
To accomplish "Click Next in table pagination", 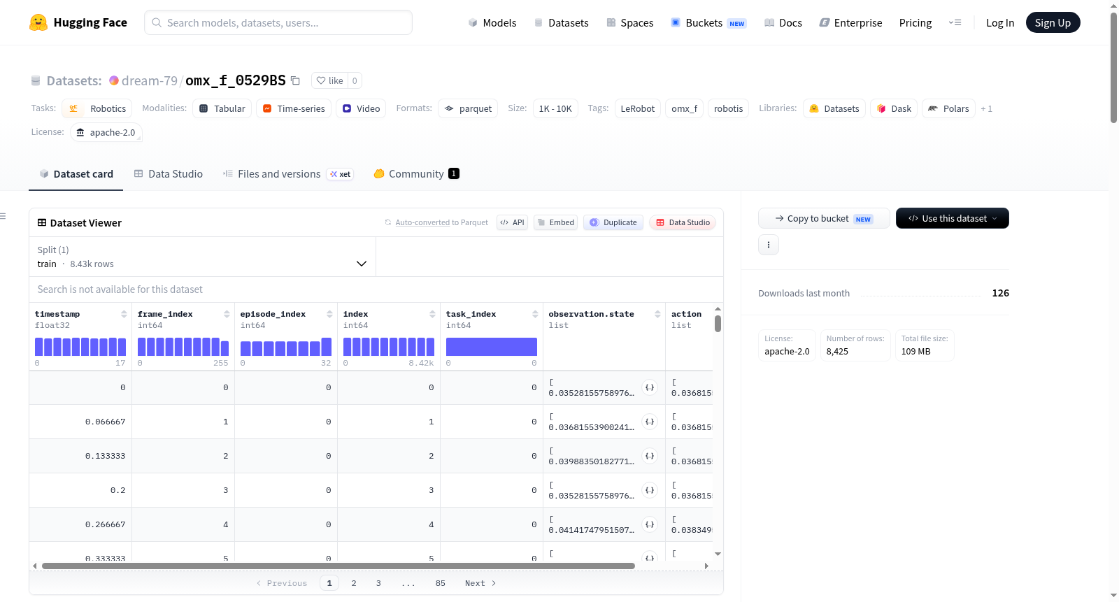I will [480, 583].
